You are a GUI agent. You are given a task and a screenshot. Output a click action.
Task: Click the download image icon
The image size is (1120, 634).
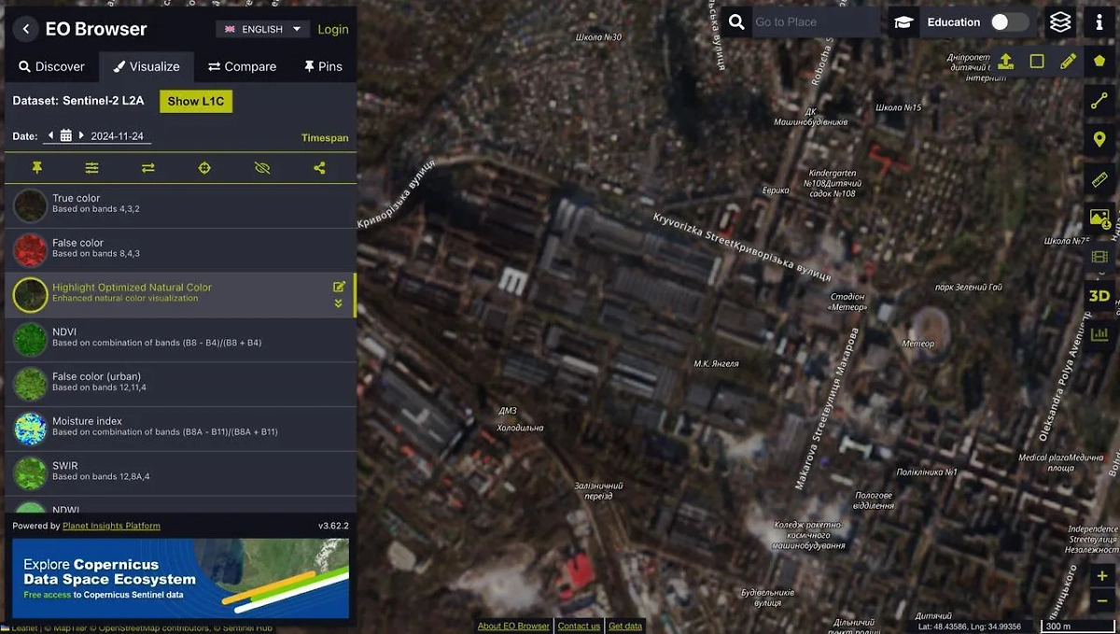tap(1099, 218)
